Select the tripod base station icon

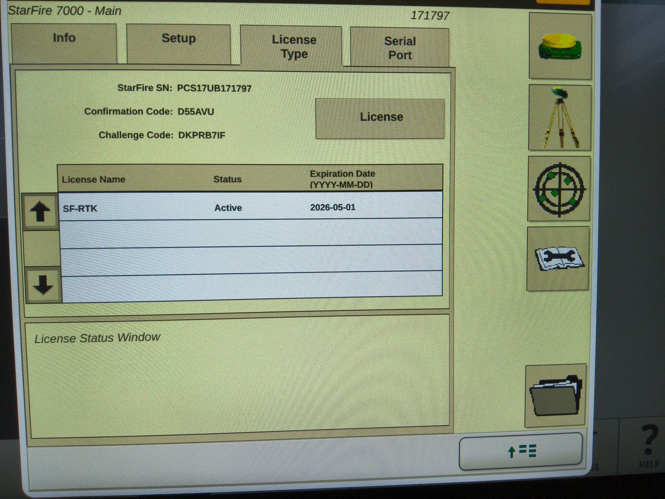[560, 116]
